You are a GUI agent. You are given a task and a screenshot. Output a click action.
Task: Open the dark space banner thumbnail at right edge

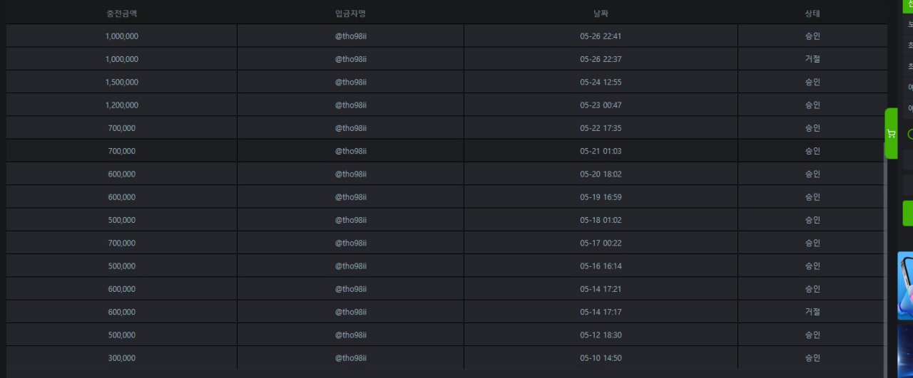coord(905,352)
